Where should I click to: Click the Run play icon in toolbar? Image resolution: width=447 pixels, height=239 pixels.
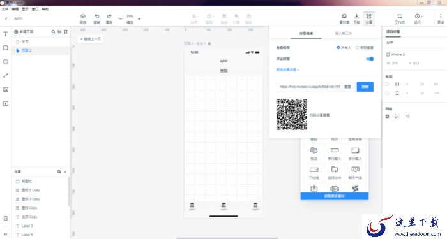pyautogui.click(x=417, y=16)
